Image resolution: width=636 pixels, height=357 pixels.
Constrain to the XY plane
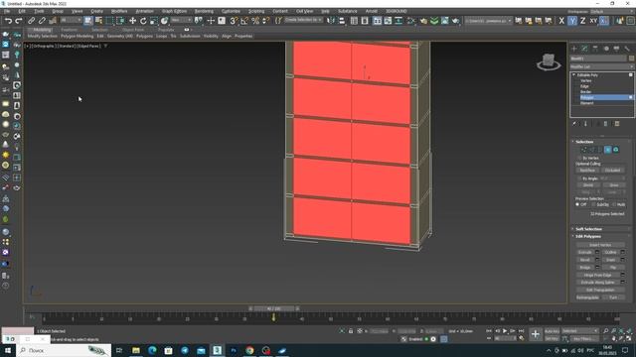(593, 21)
